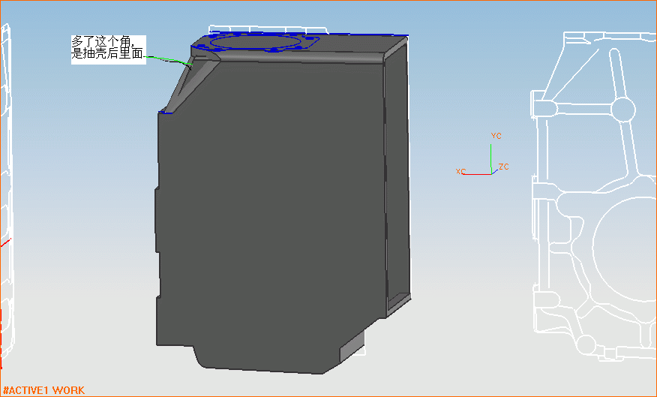Click the XC-YC-ZC coordinate triad
Image resolution: width=657 pixels, height=397 pixels.
pyautogui.click(x=482, y=154)
